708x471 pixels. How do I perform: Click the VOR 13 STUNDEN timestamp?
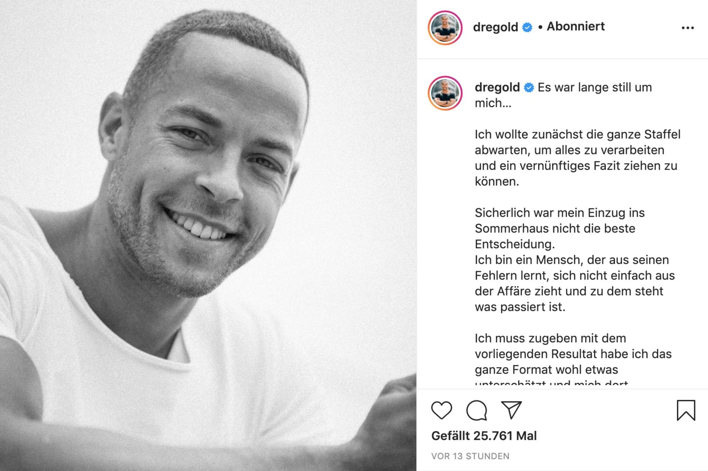coord(470,456)
